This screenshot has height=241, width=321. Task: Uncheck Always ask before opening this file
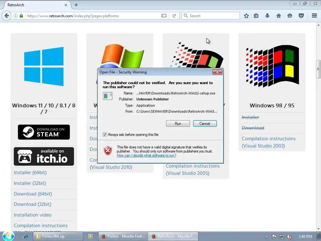click(105, 135)
